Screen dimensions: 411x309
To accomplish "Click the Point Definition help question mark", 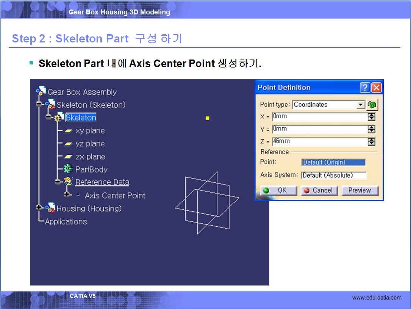I will click(x=365, y=88).
